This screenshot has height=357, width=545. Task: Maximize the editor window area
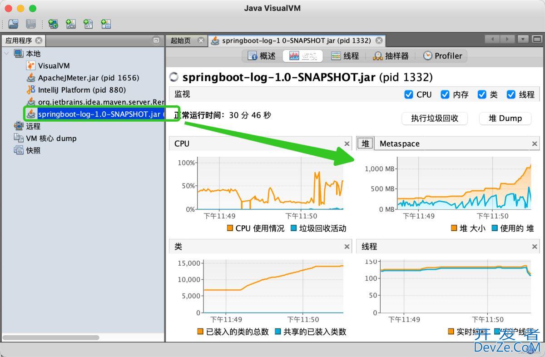click(537, 40)
